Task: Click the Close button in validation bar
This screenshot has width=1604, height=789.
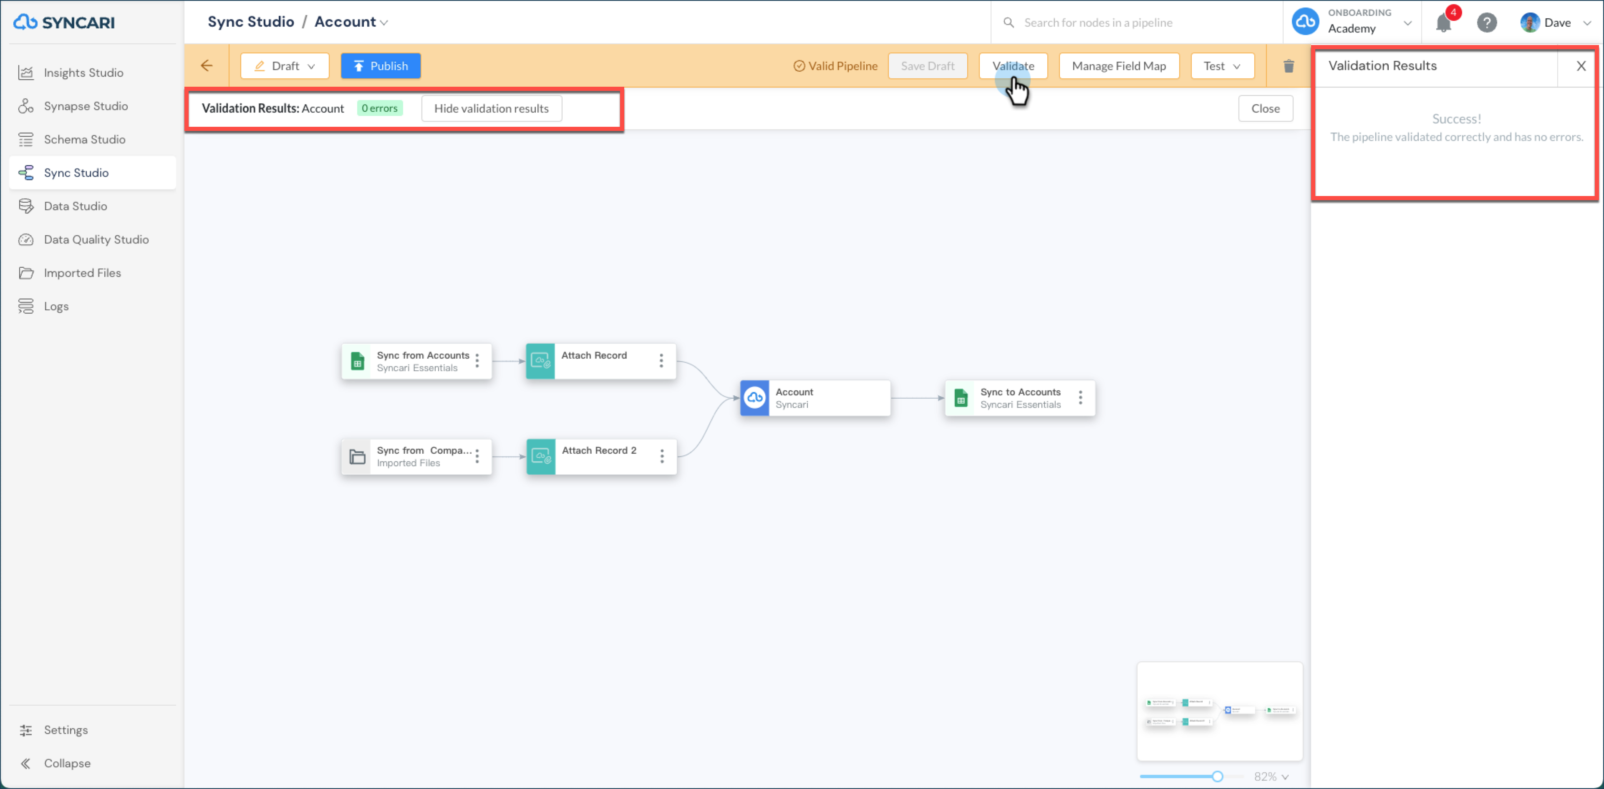Action: click(1265, 108)
